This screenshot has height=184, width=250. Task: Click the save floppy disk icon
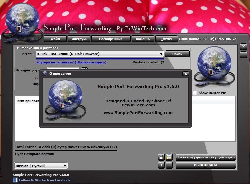[161, 157]
